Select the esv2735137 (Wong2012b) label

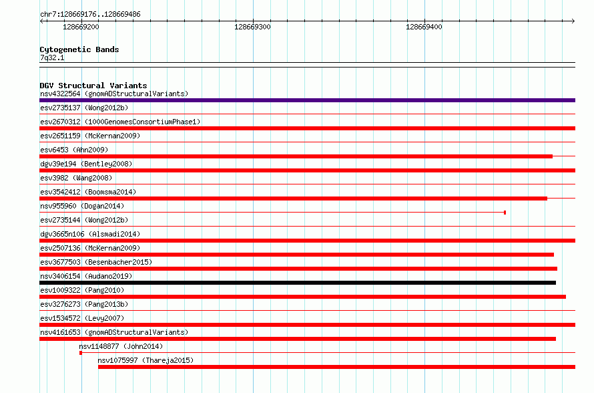(84, 108)
